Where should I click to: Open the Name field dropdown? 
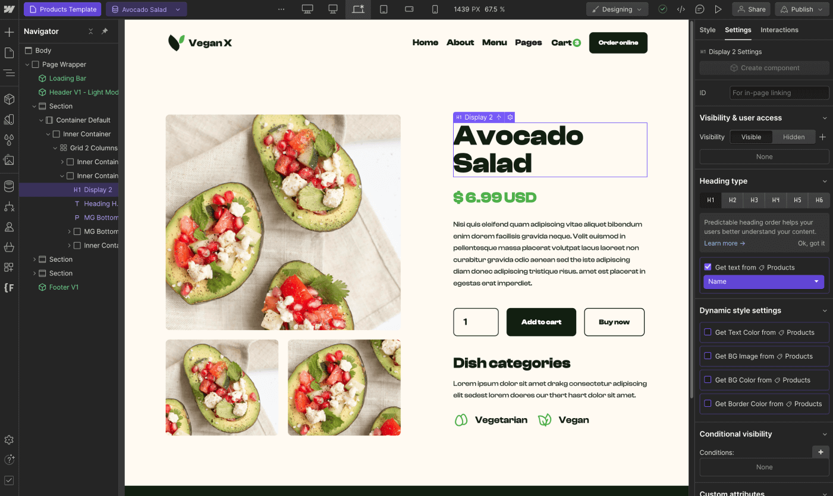[763, 281]
